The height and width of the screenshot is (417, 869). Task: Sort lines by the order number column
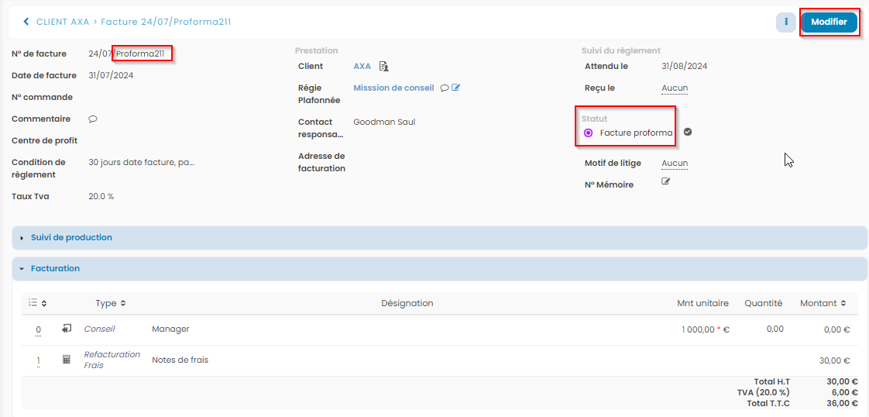(x=38, y=303)
